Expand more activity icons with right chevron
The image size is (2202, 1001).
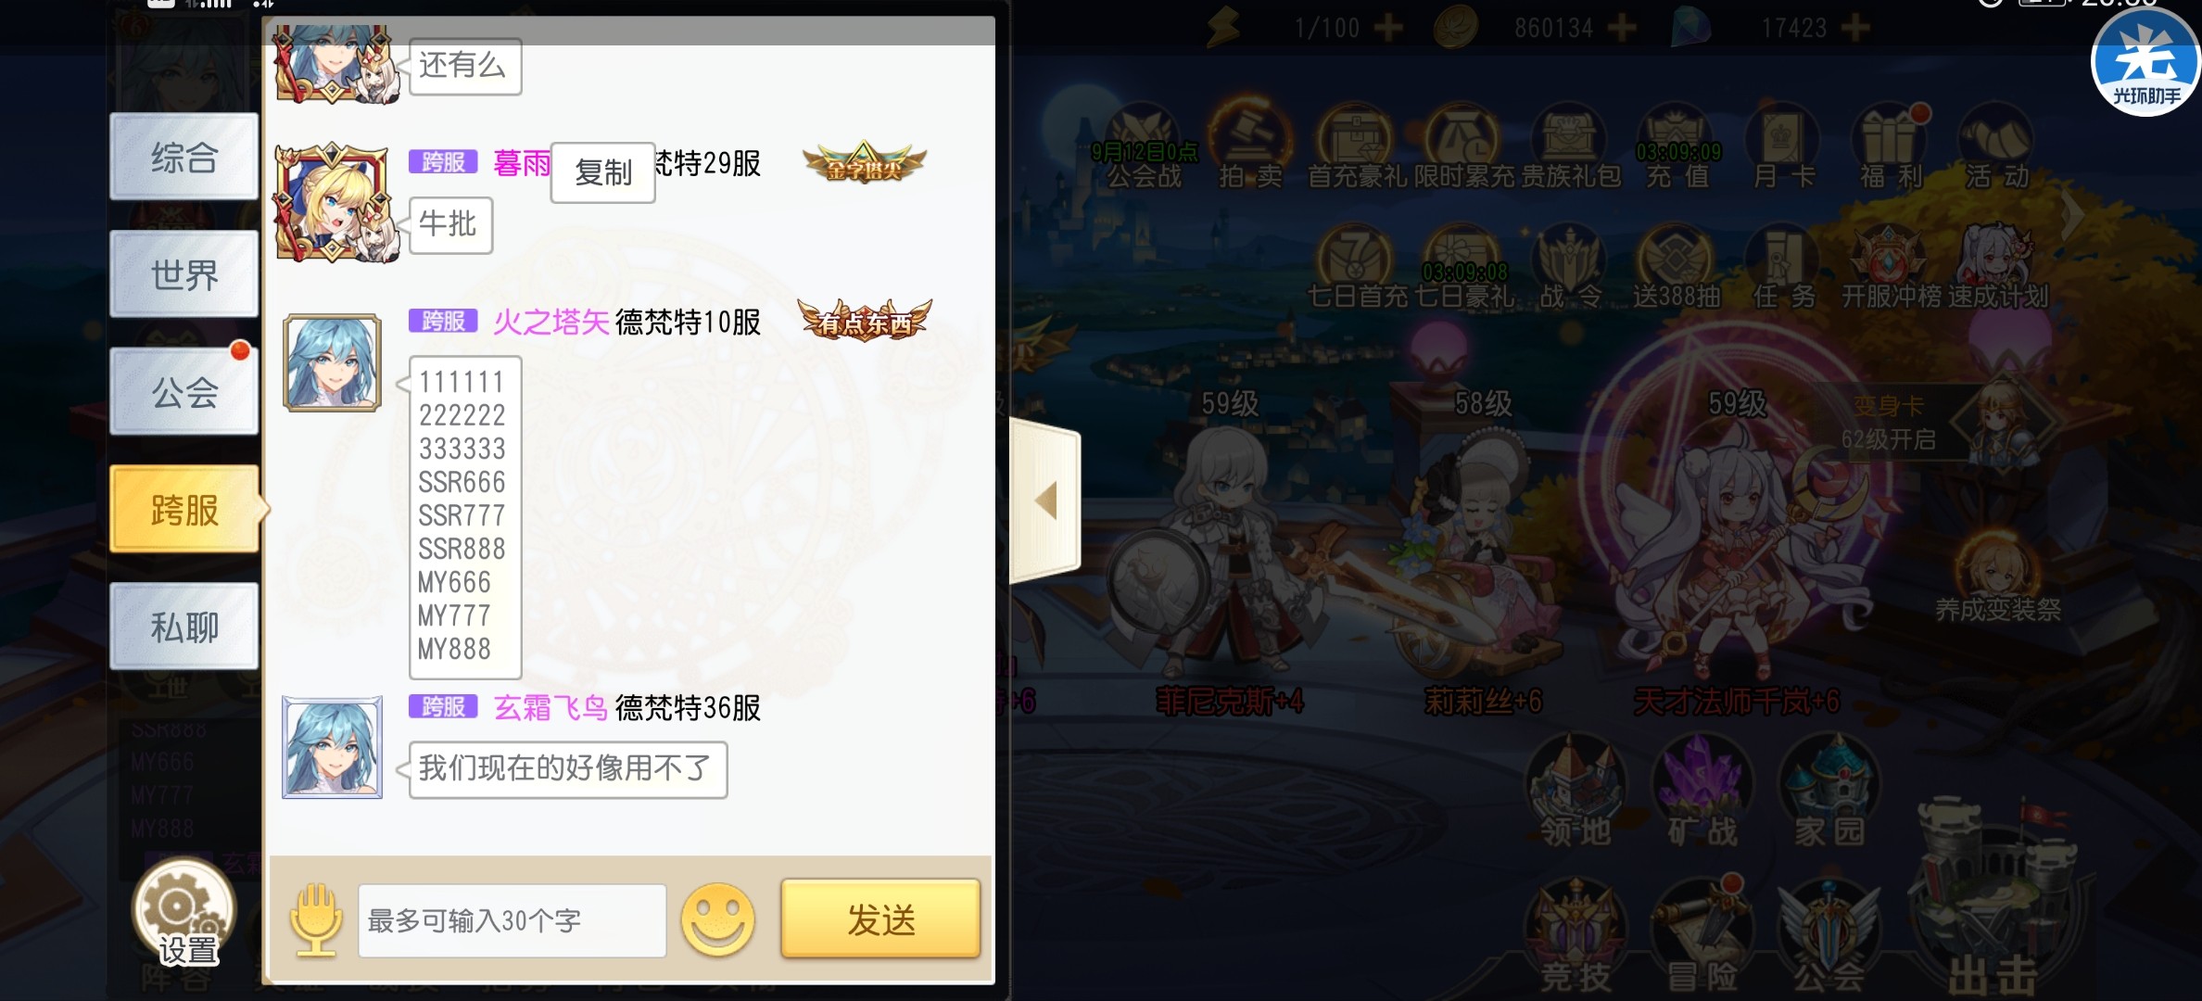[x=2074, y=216]
